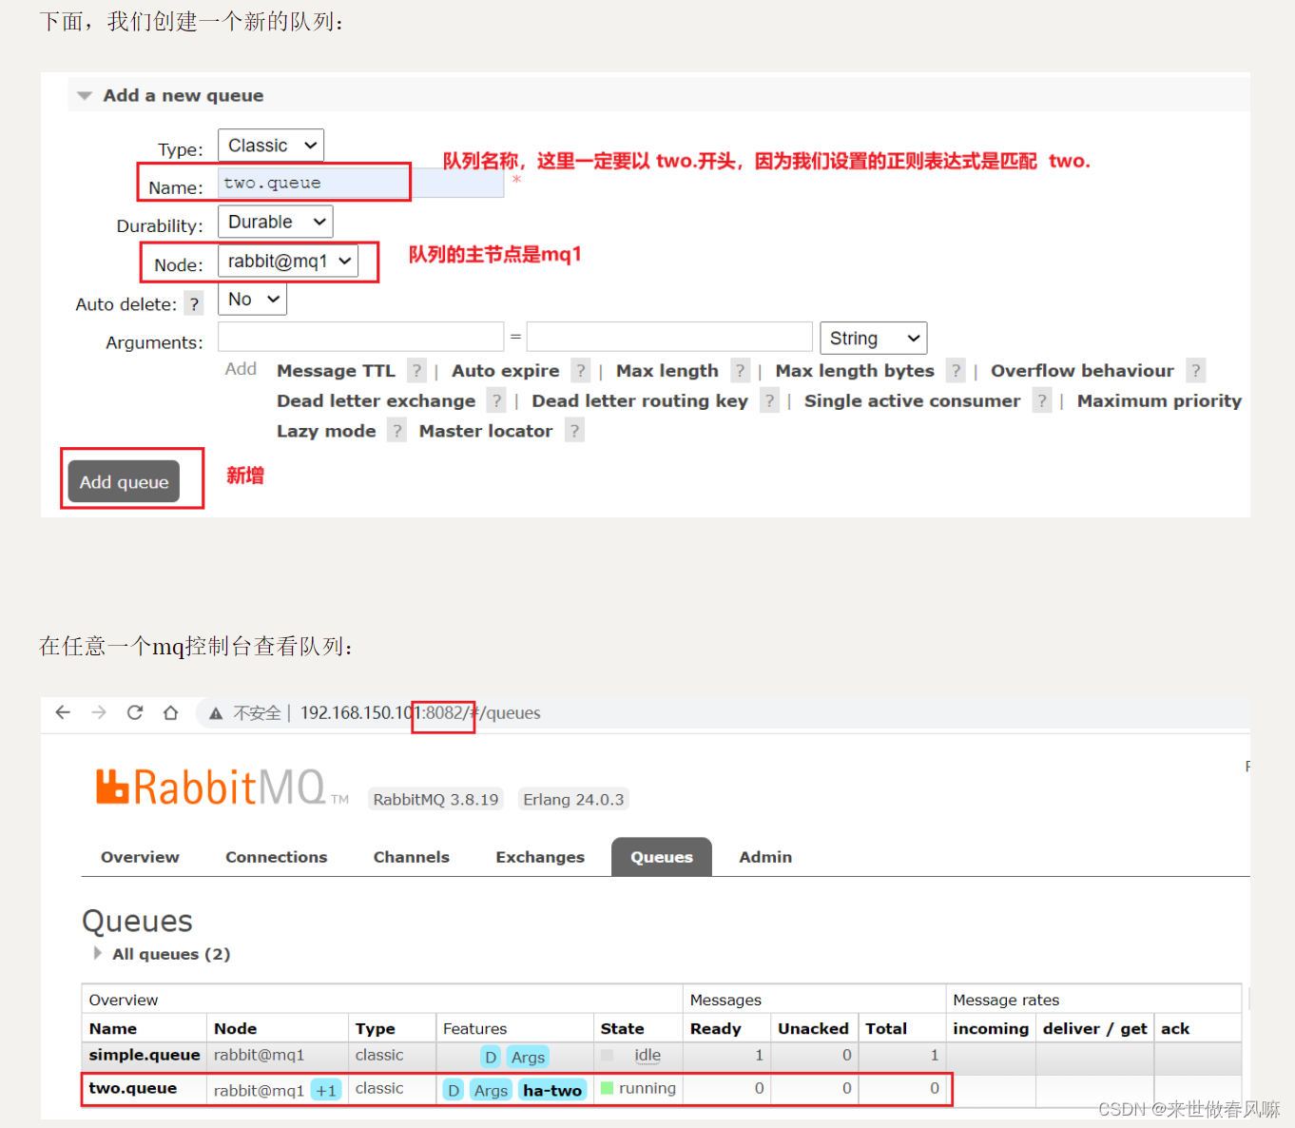This screenshot has width=1295, height=1128.
Task: Open the two.queue queue link
Action: pos(133,1088)
